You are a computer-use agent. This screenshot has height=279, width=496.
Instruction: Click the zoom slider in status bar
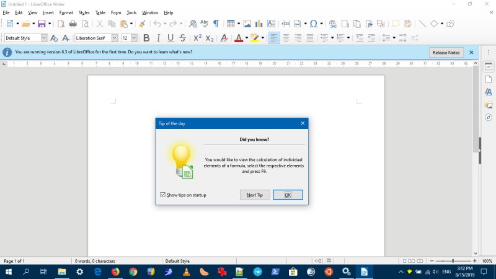[453, 261]
